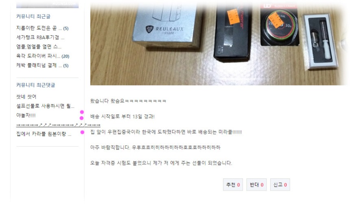
Task: Select the 커뮤니티 최근댓글 section heading
Action: 36,85
